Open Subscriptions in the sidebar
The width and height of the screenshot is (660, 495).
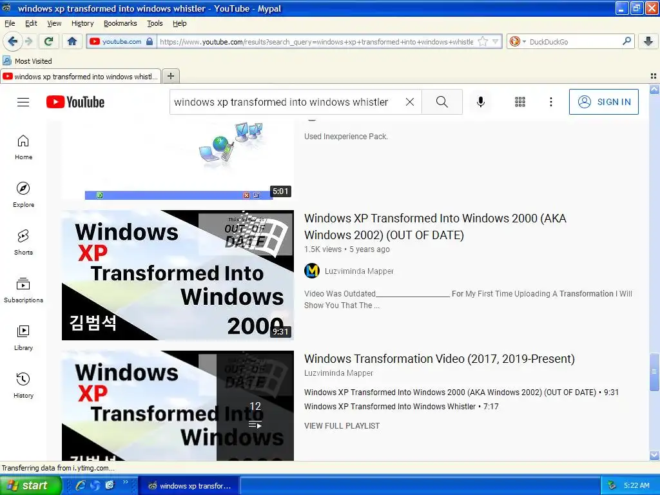pyautogui.click(x=23, y=291)
